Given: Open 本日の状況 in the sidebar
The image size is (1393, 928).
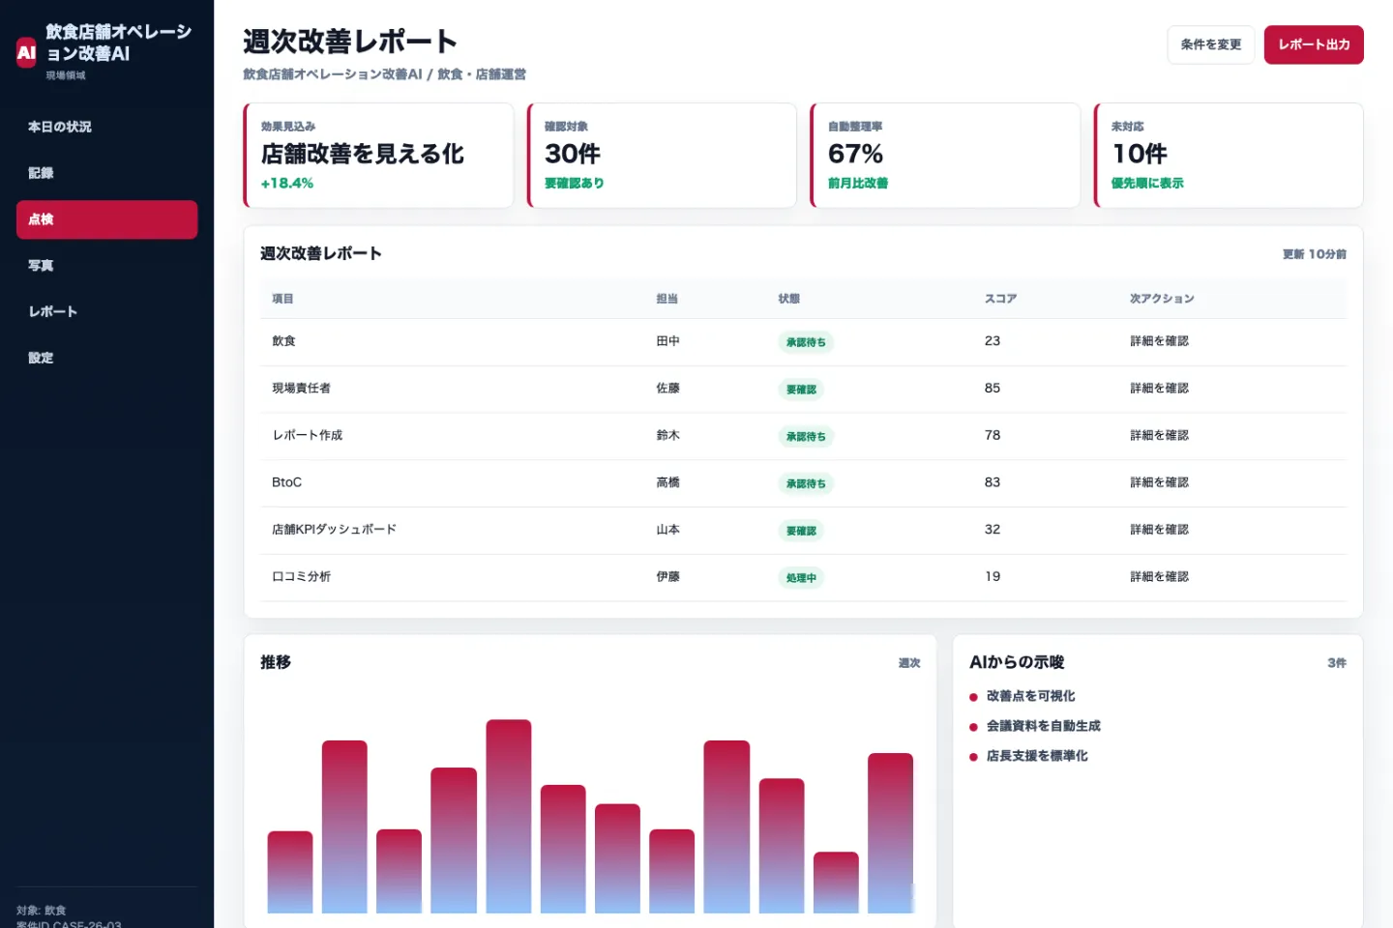Looking at the screenshot, I should [x=106, y=127].
